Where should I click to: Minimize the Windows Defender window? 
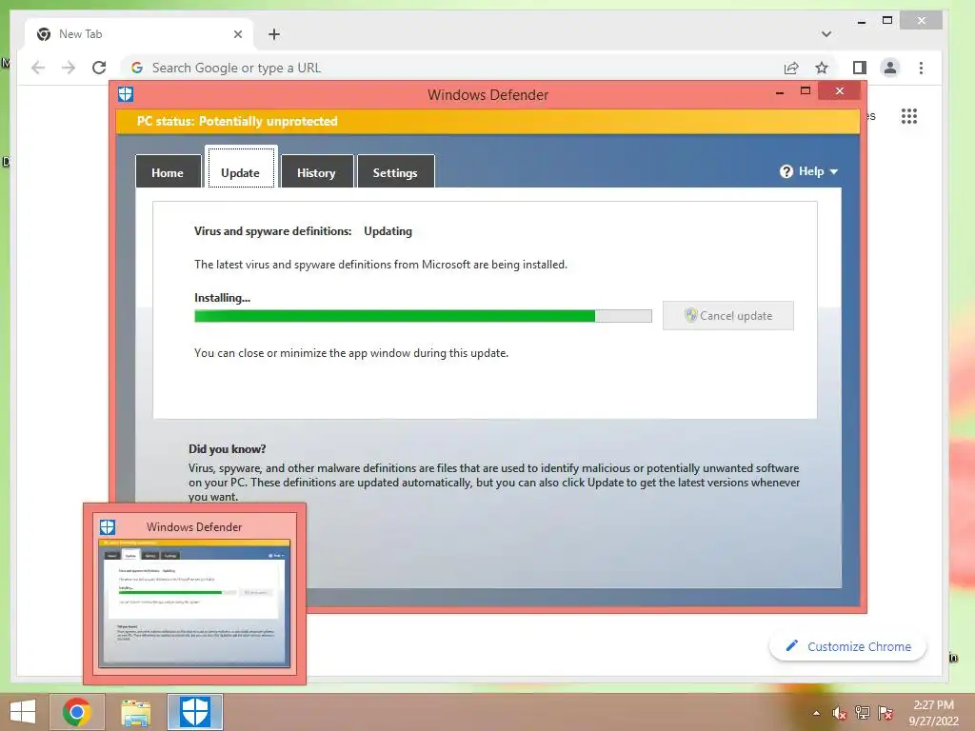(x=780, y=92)
